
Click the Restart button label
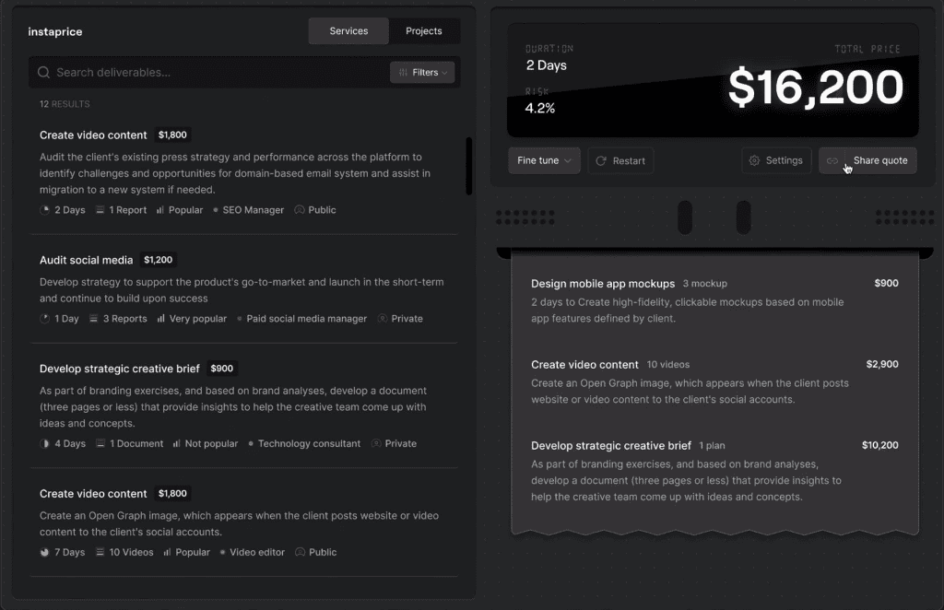tap(629, 160)
